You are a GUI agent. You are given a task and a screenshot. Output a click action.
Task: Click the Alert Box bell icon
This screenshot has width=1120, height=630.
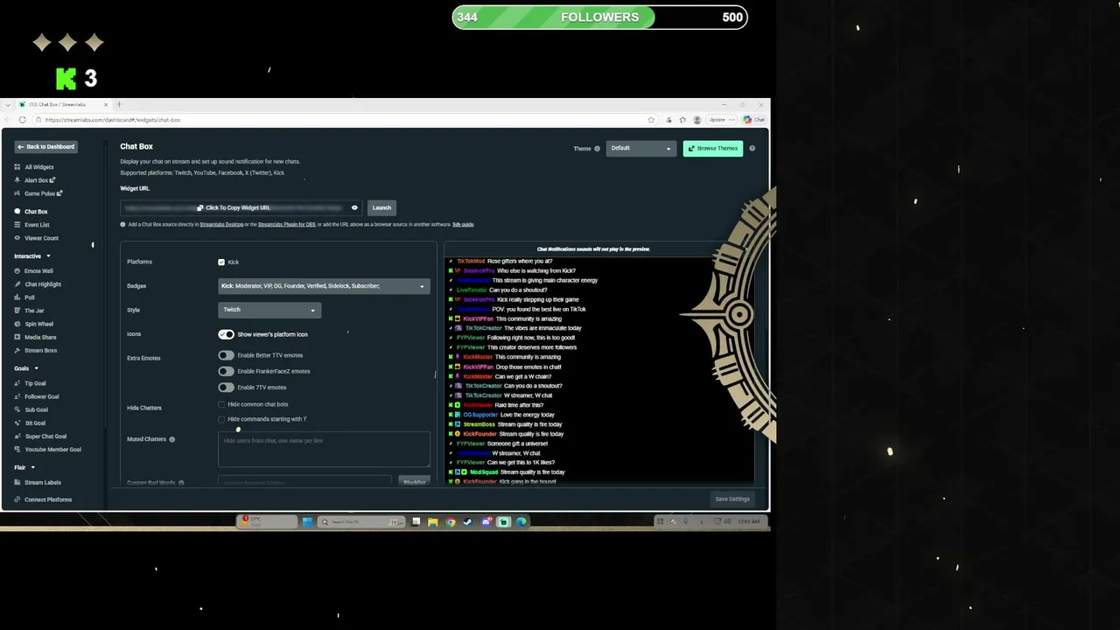point(17,180)
